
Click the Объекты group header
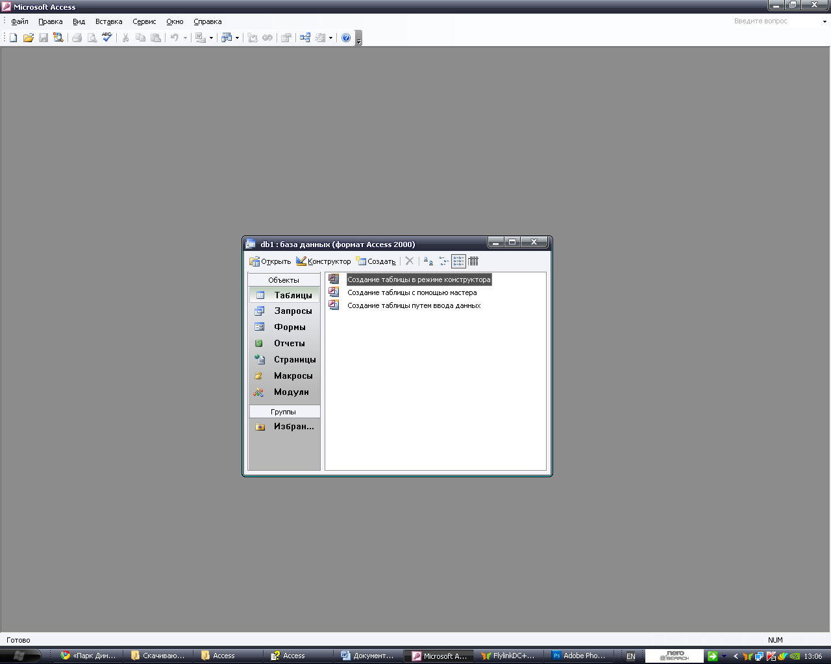(x=284, y=280)
